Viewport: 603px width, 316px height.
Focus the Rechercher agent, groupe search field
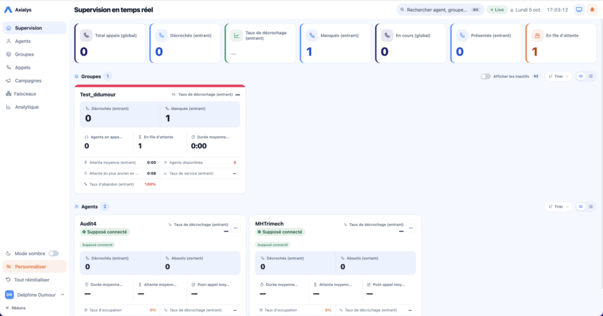[440, 10]
